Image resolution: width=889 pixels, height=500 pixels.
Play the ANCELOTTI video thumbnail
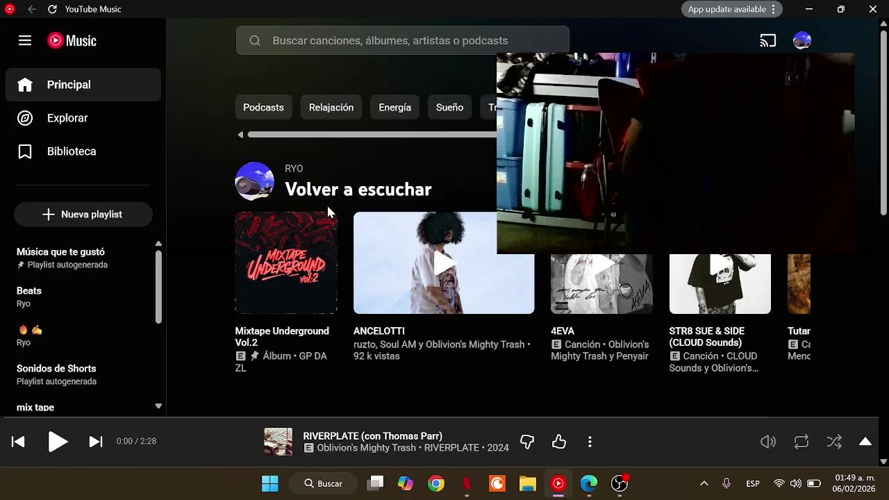[x=444, y=263]
